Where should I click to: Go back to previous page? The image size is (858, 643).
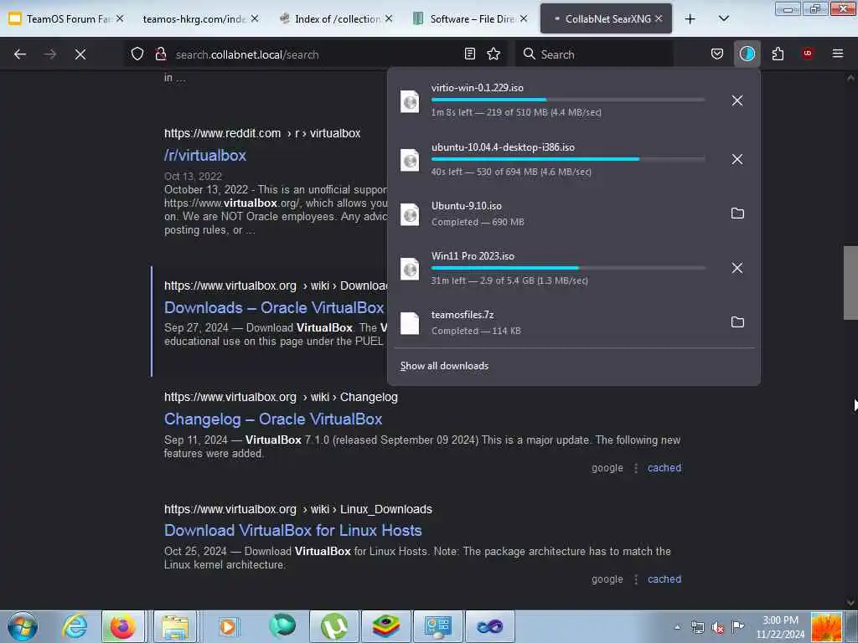pos(20,54)
